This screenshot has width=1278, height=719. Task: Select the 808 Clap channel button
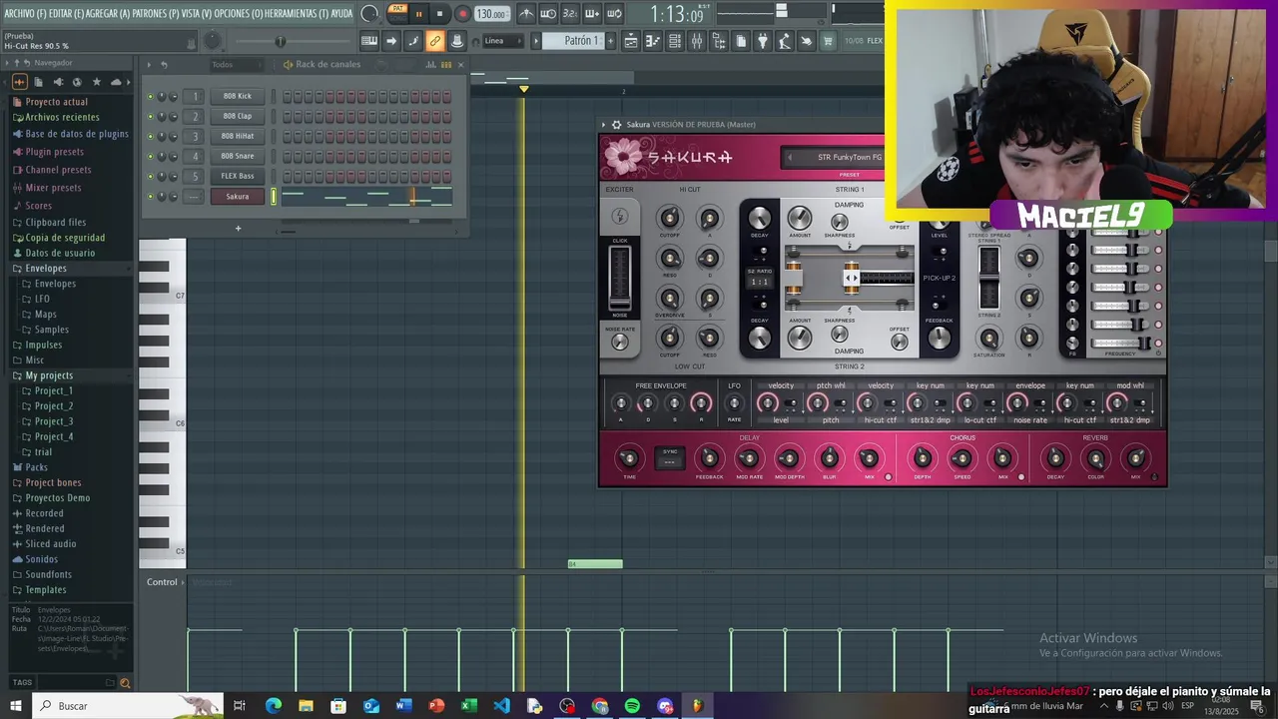pyautogui.click(x=237, y=116)
